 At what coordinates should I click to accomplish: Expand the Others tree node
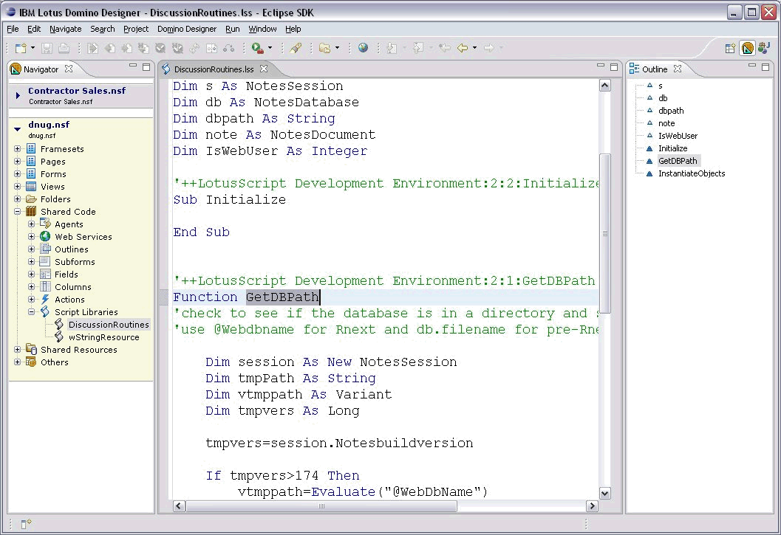pyautogui.click(x=18, y=362)
